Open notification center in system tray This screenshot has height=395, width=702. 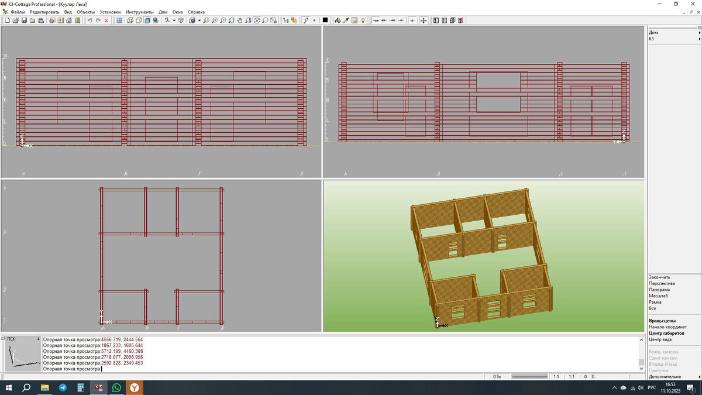tap(690, 387)
